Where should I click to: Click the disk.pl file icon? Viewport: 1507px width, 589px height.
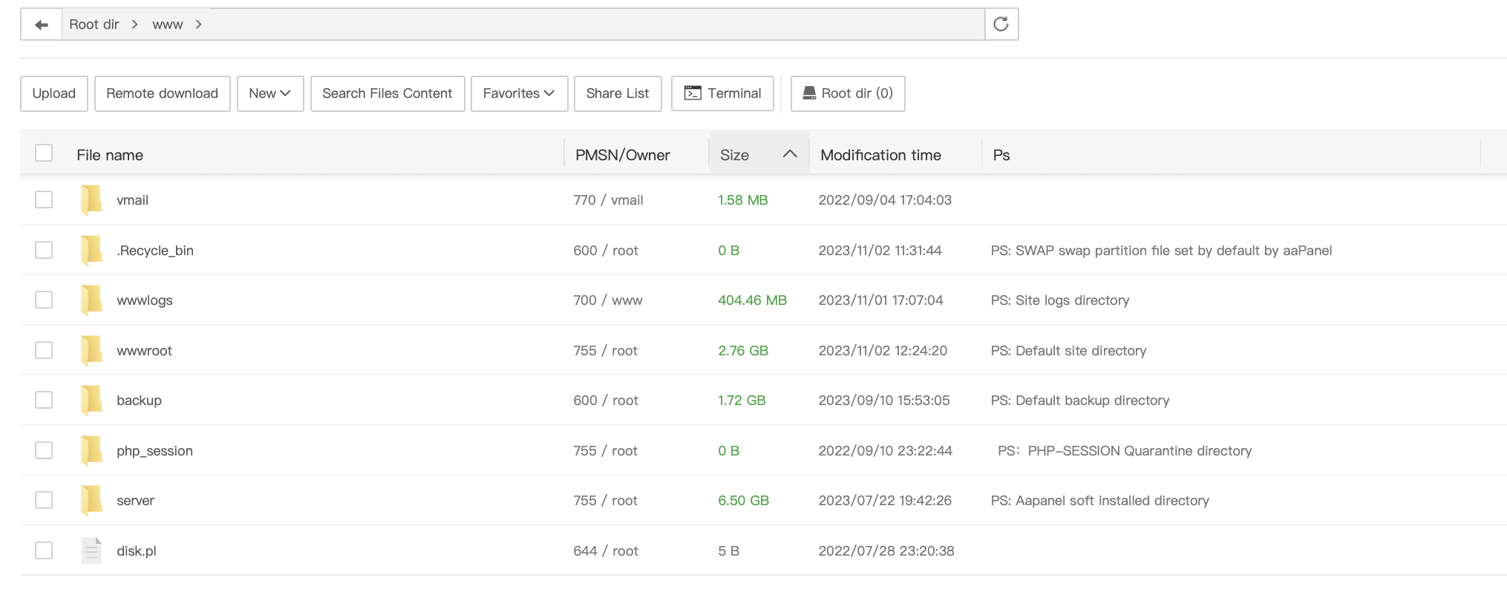[x=91, y=551]
